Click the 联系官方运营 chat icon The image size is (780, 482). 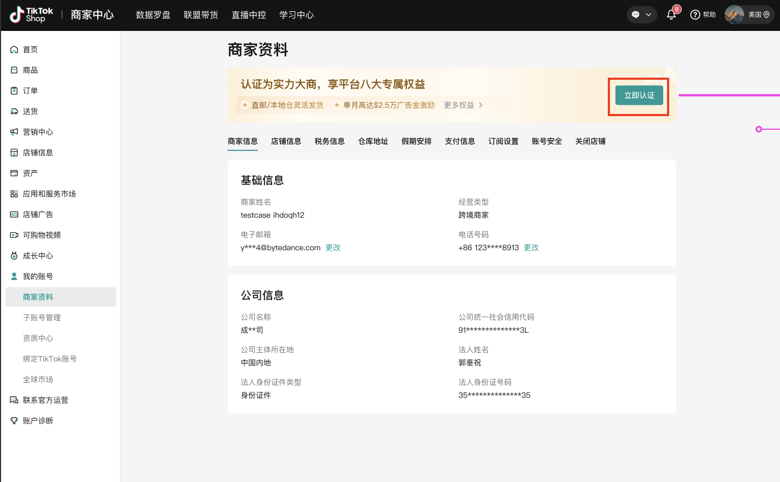pos(14,400)
